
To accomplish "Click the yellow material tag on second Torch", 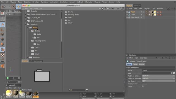I will tap(155, 15).
